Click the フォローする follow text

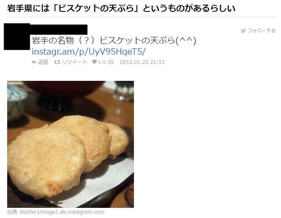262,31
